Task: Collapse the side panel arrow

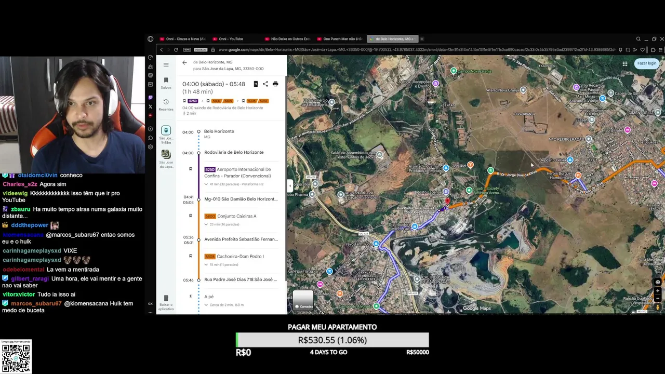Action: (x=290, y=185)
